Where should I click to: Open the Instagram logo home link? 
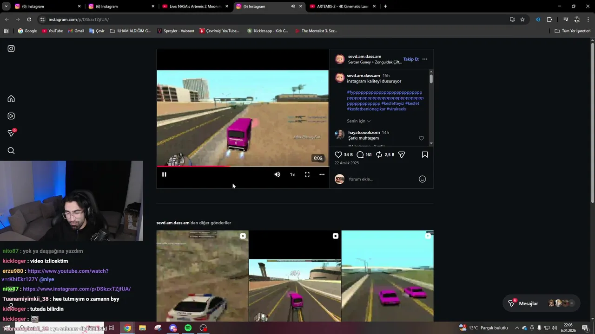click(11, 48)
